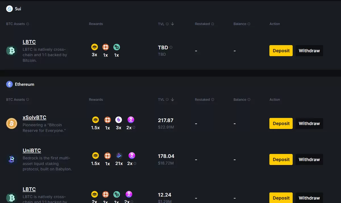The image size is (341, 203).
Task: Click the Restaked info icon in Ethereum header
Action: 213,100
